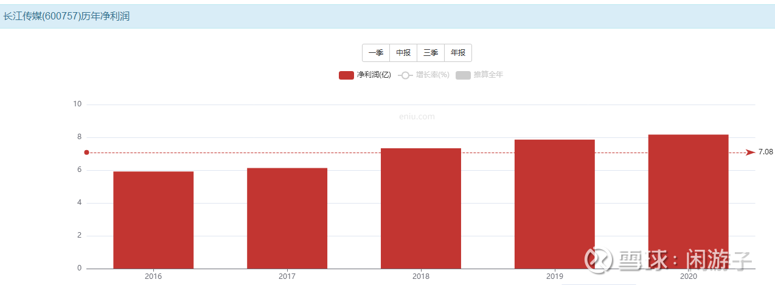Click the 2017 x-axis label
Viewport: 775px width, 285px height.
click(x=287, y=276)
